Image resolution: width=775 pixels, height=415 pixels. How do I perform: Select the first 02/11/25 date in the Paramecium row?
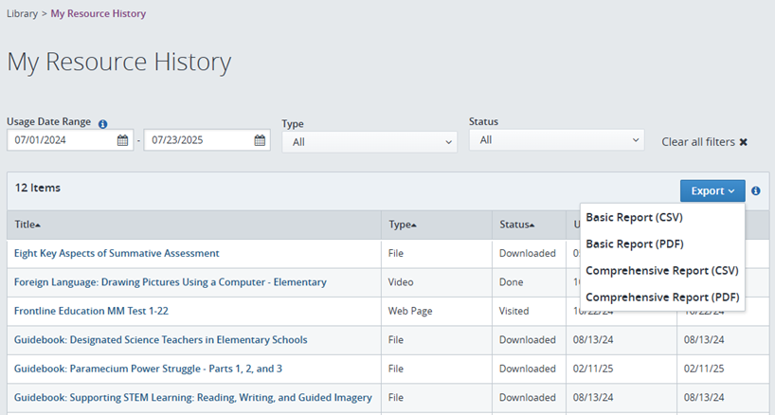click(593, 369)
